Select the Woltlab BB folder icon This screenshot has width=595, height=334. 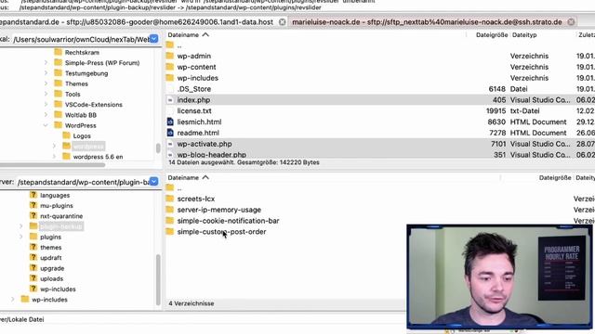click(x=58, y=114)
